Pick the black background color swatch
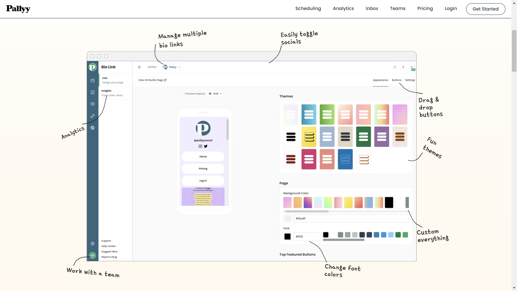The height and width of the screenshot is (291, 517). (389, 202)
